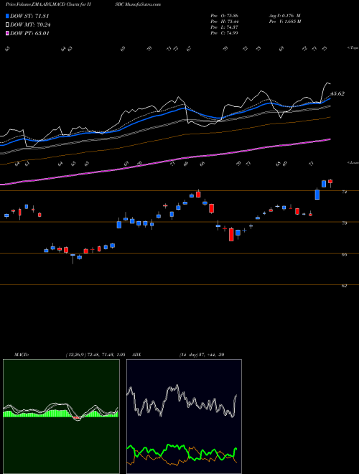Click the 'Pre C' close price value

pos(224,33)
